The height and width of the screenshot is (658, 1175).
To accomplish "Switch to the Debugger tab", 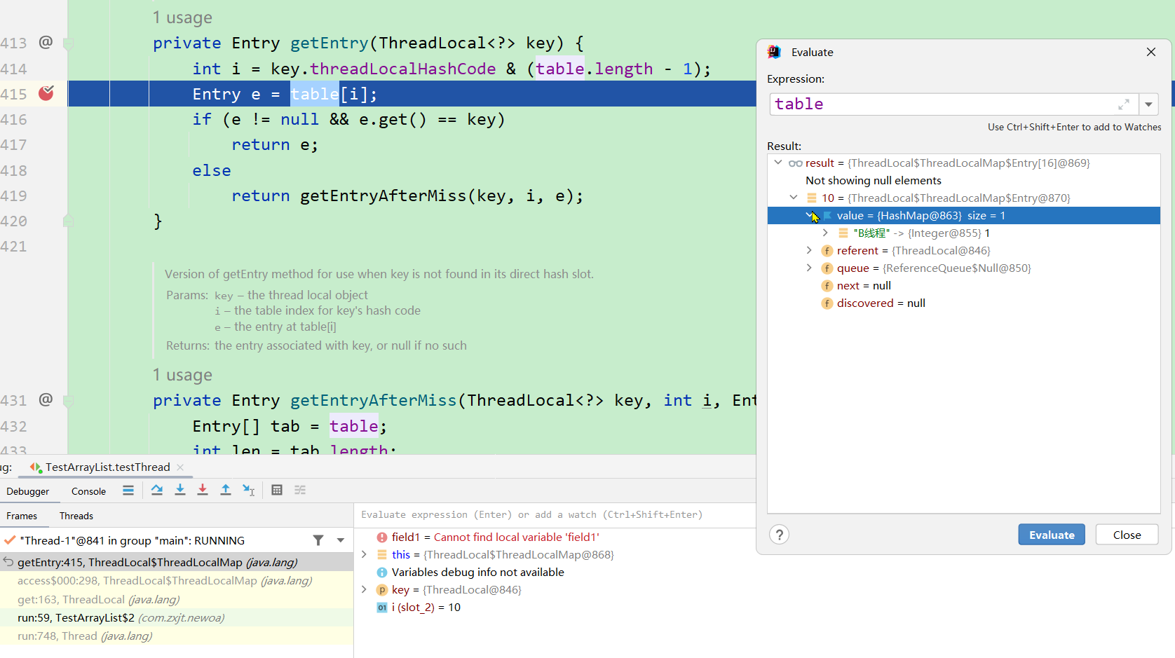I will click(28, 491).
